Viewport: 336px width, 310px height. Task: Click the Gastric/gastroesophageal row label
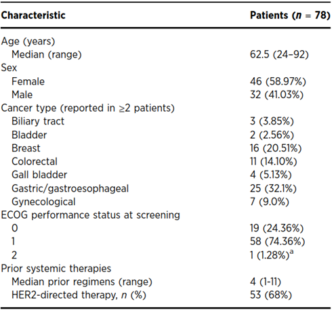[x=70, y=188]
